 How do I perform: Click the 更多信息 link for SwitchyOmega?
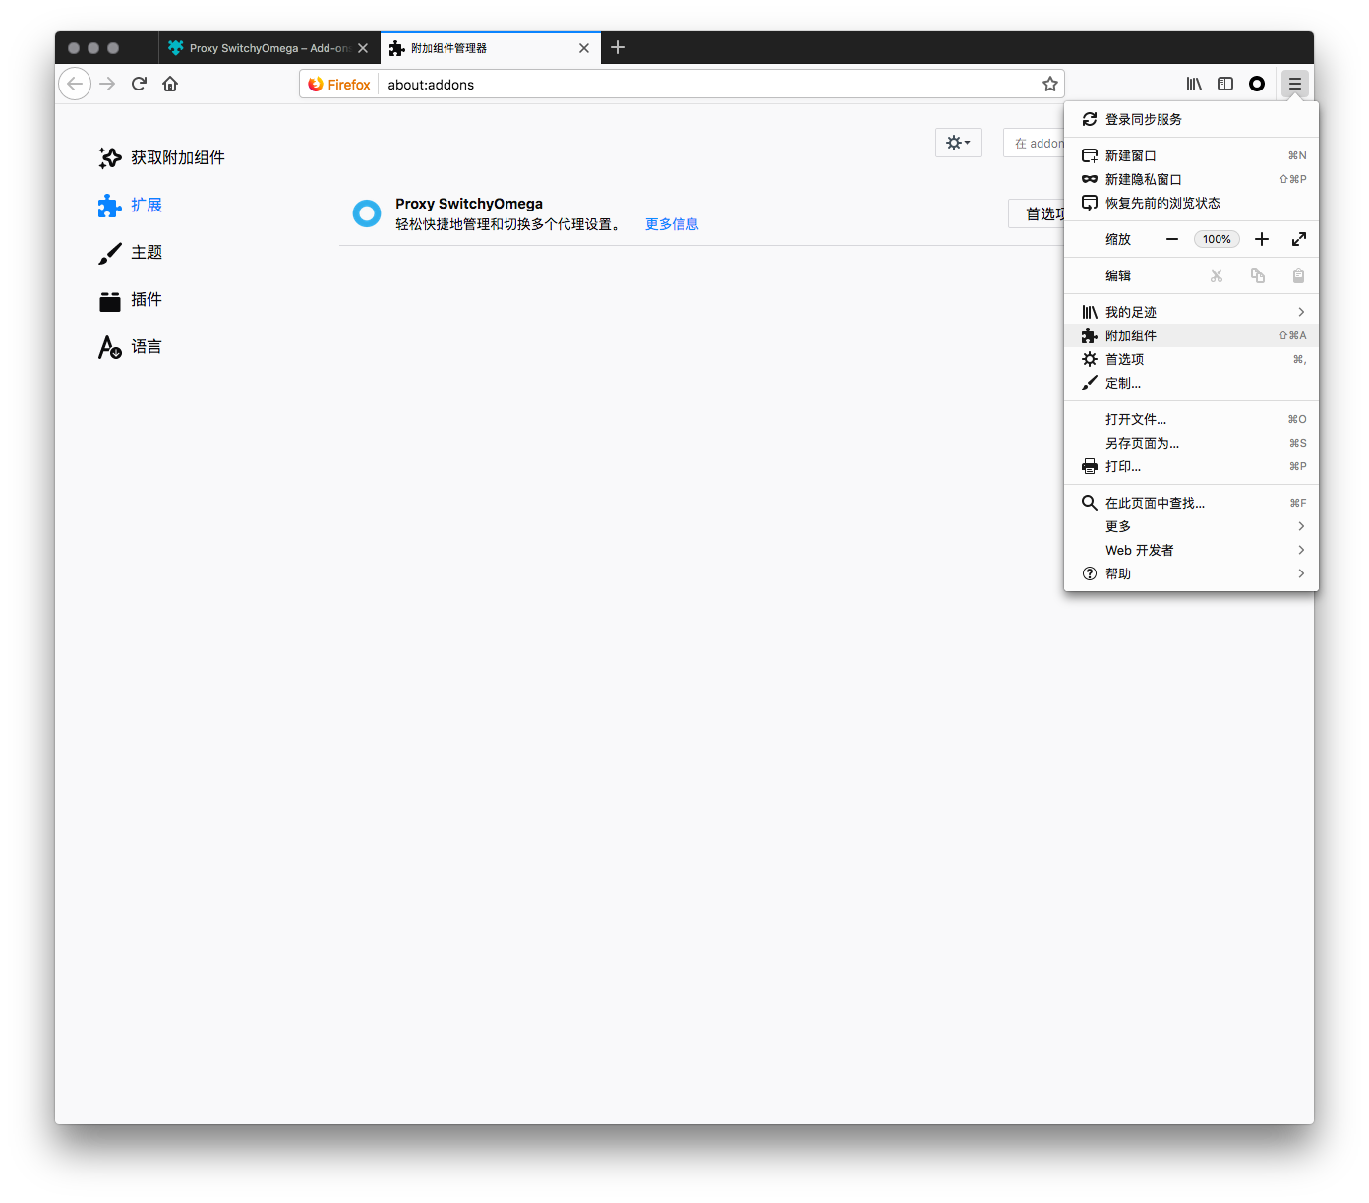click(x=672, y=223)
